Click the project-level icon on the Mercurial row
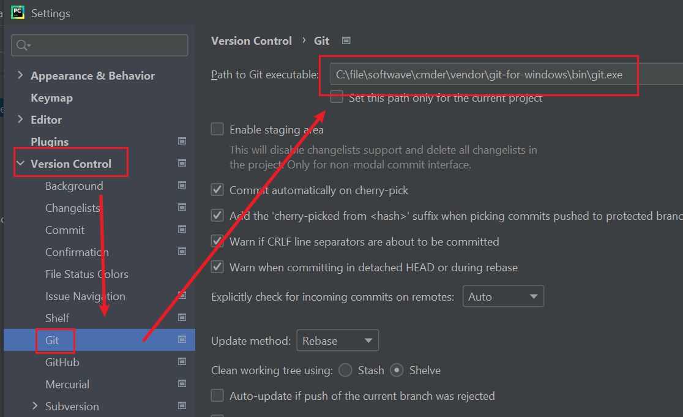The width and height of the screenshot is (683, 417). (x=182, y=383)
